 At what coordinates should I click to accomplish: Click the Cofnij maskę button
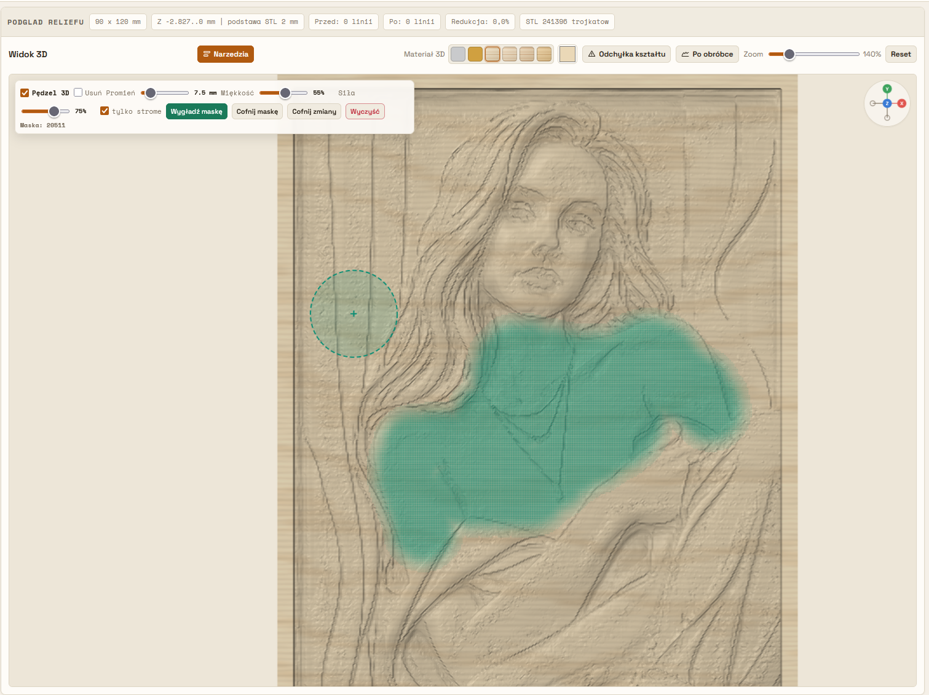tap(257, 111)
